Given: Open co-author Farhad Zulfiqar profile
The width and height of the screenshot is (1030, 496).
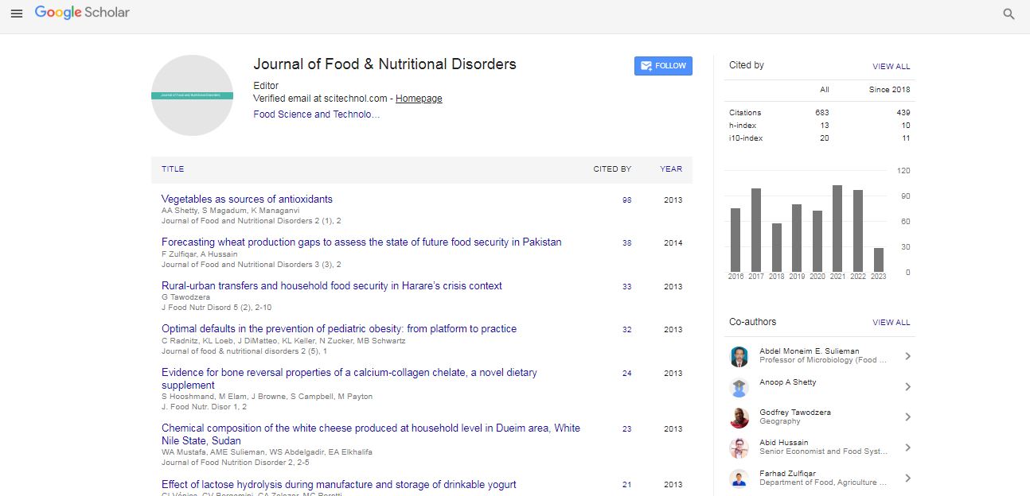Looking at the screenshot, I should [x=787, y=474].
